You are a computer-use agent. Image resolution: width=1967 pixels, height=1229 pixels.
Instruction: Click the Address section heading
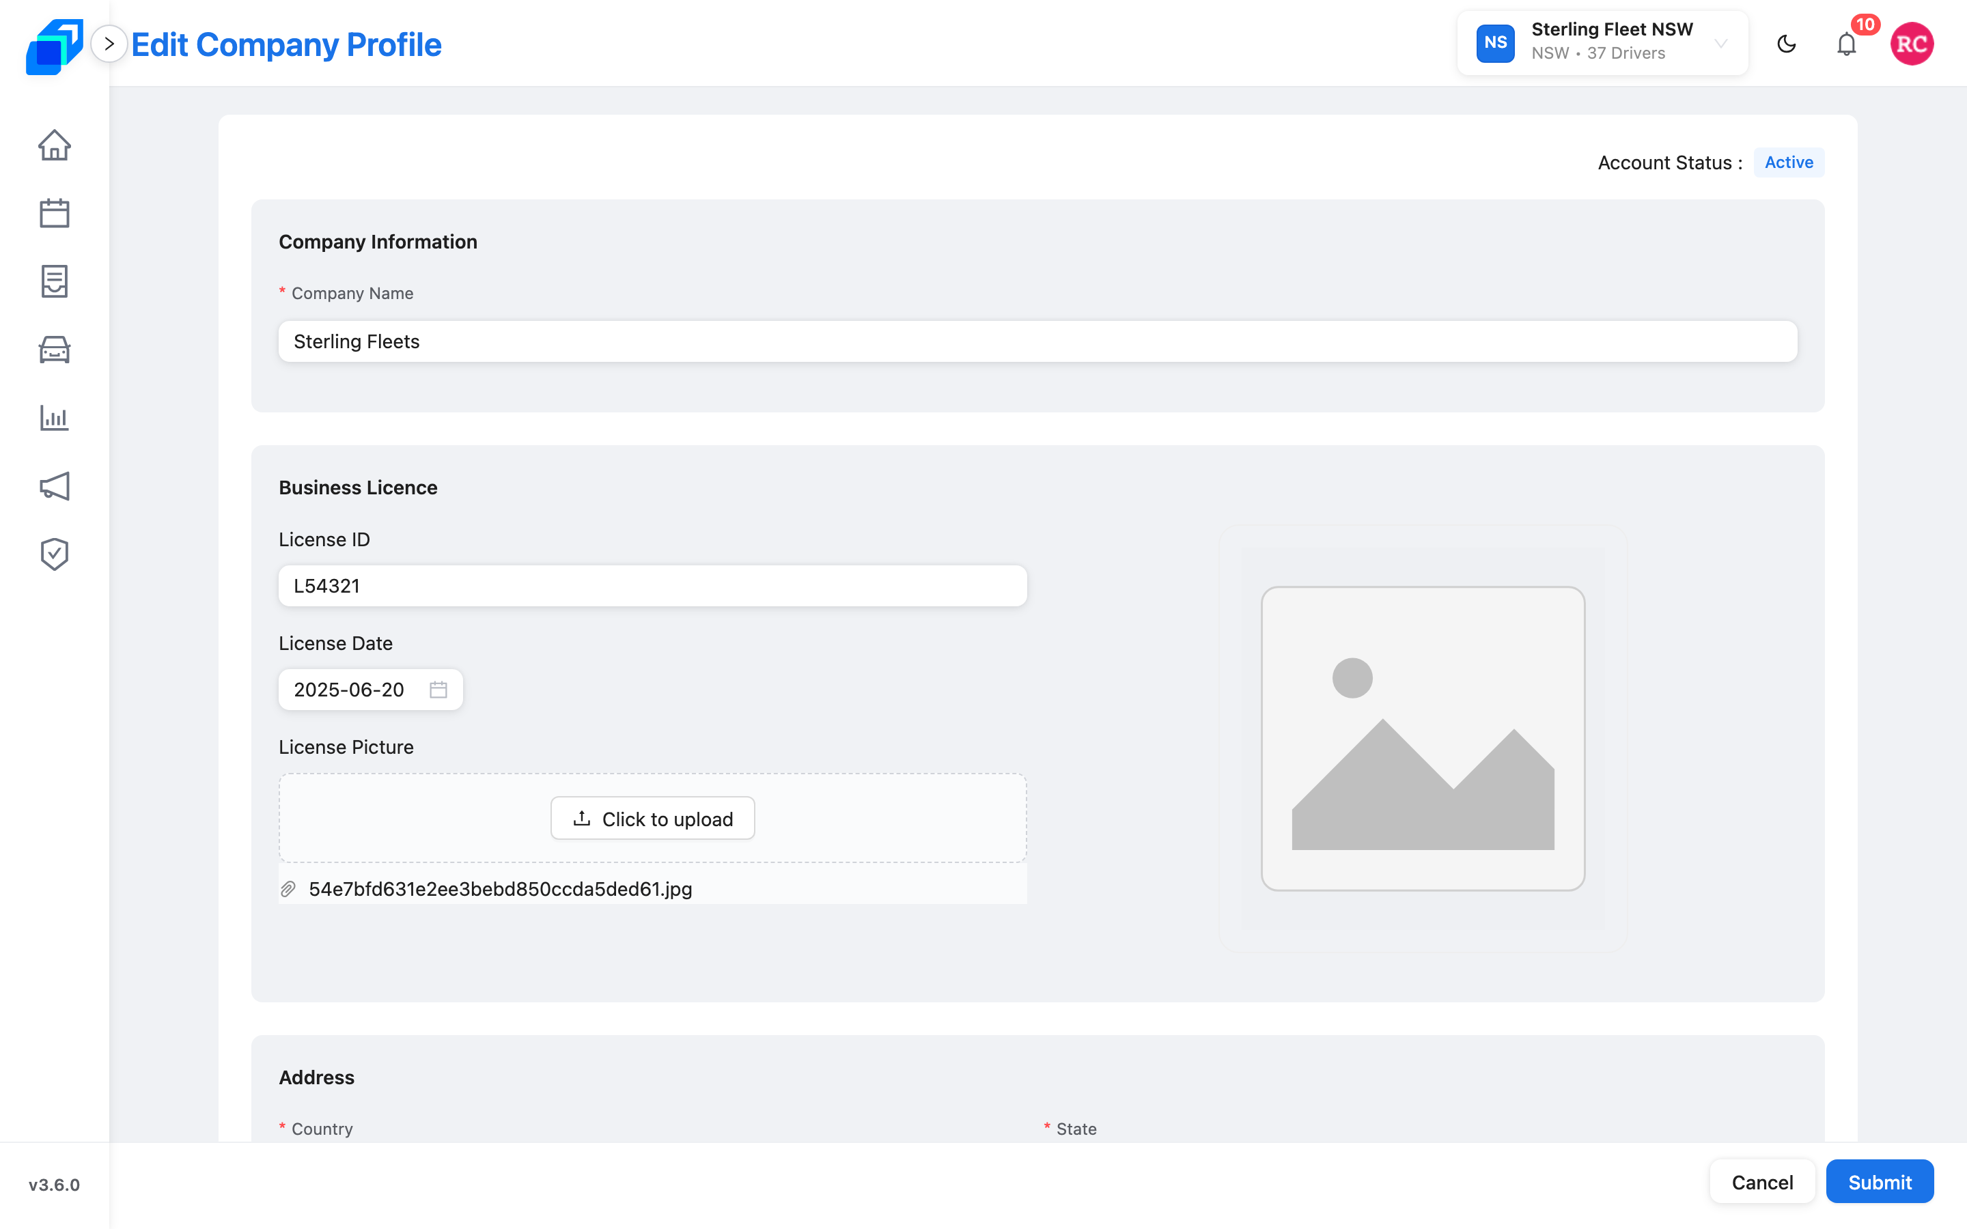tap(317, 1078)
